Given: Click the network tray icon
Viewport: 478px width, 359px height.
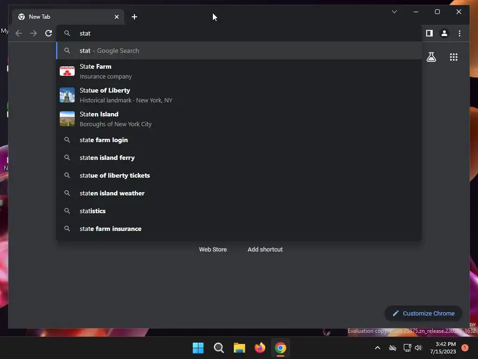Looking at the screenshot, I should tap(407, 348).
